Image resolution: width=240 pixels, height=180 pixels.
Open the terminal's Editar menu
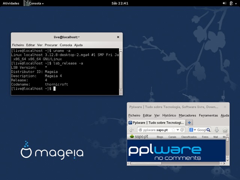tap(30, 45)
